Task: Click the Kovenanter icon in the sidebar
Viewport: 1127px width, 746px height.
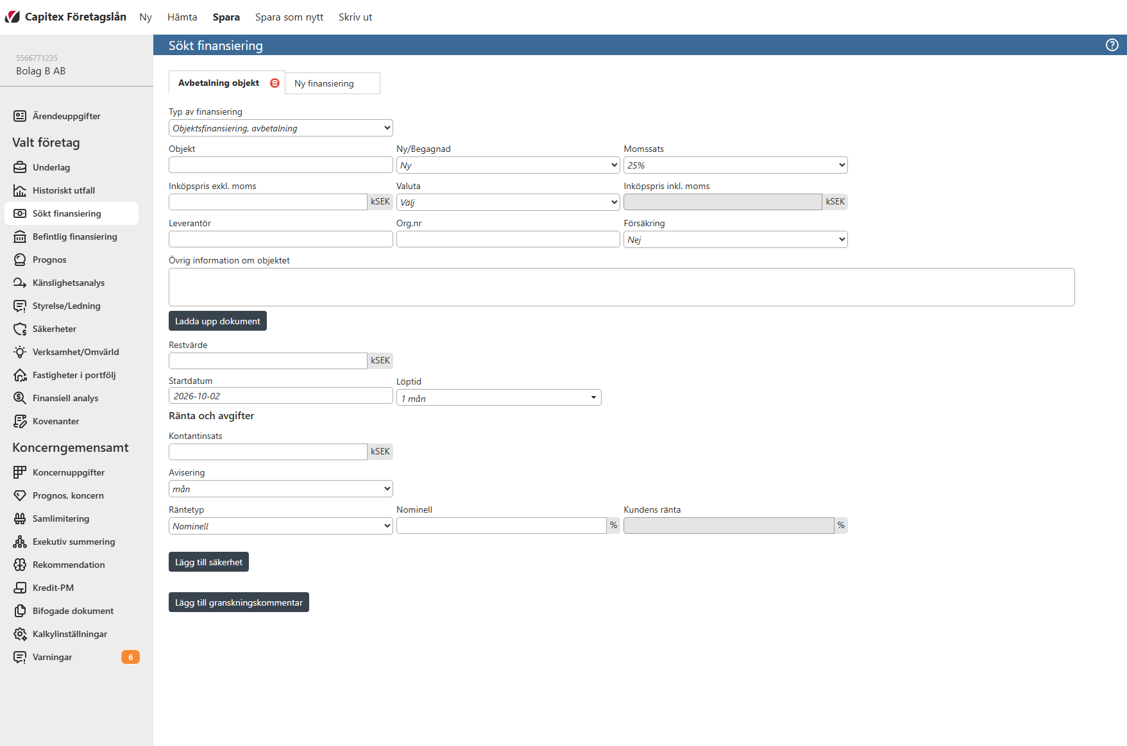Action: tap(20, 421)
